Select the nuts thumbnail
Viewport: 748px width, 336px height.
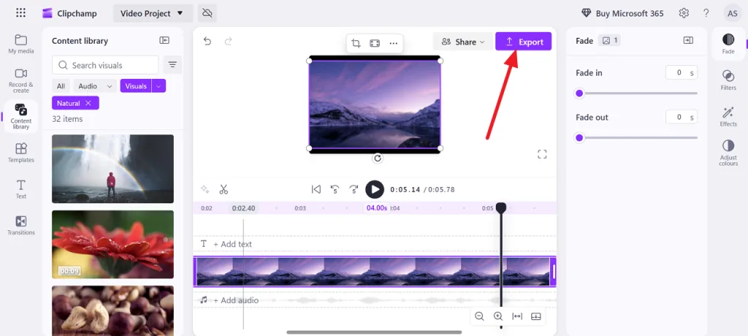(112, 310)
